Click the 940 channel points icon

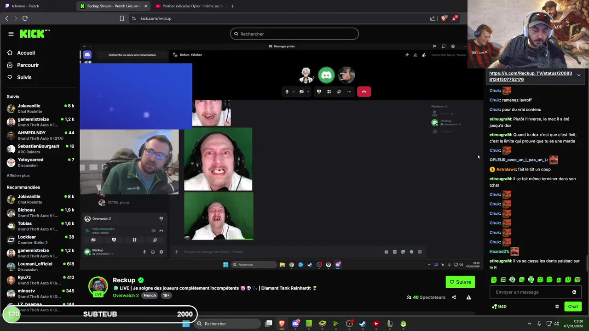[x=495, y=307]
